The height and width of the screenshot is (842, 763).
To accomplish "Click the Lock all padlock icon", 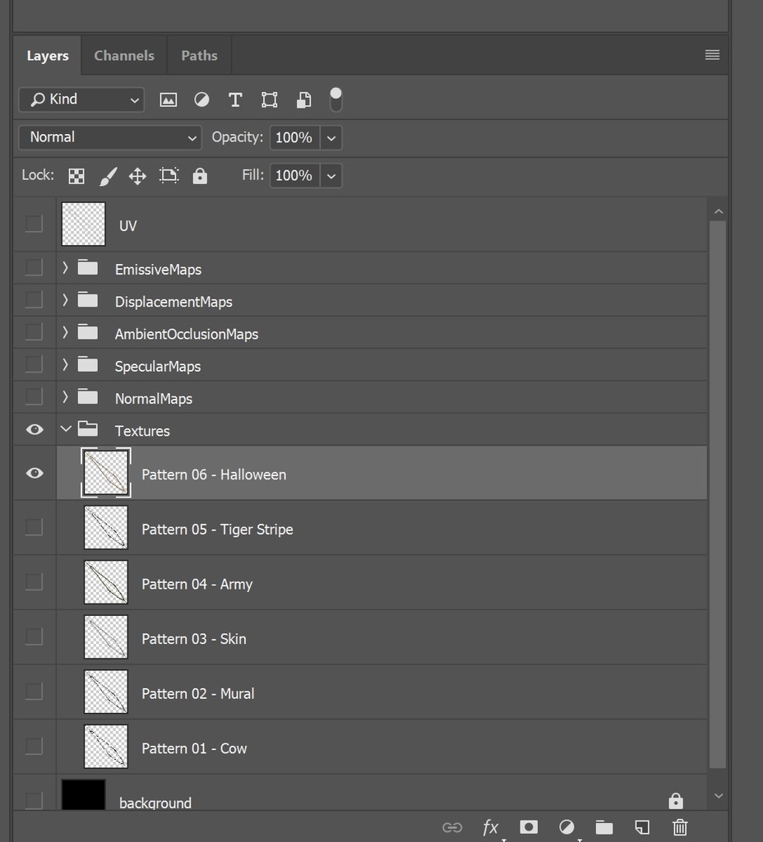I will tap(200, 176).
